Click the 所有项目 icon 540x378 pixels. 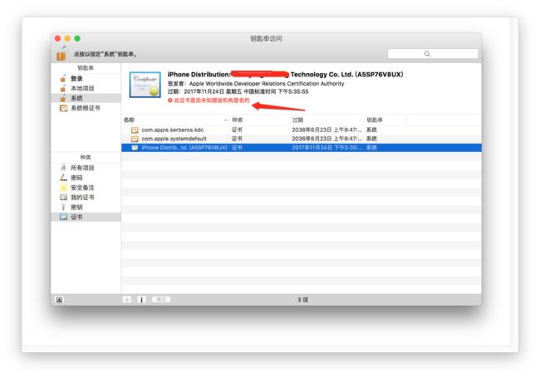pyautogui.click(x=63, y=168)
